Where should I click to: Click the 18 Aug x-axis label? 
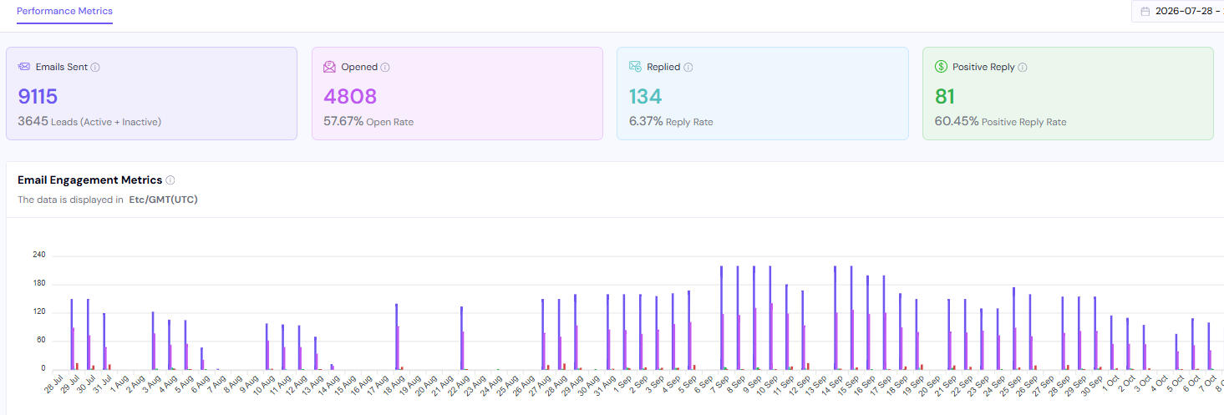click(393, 386)
